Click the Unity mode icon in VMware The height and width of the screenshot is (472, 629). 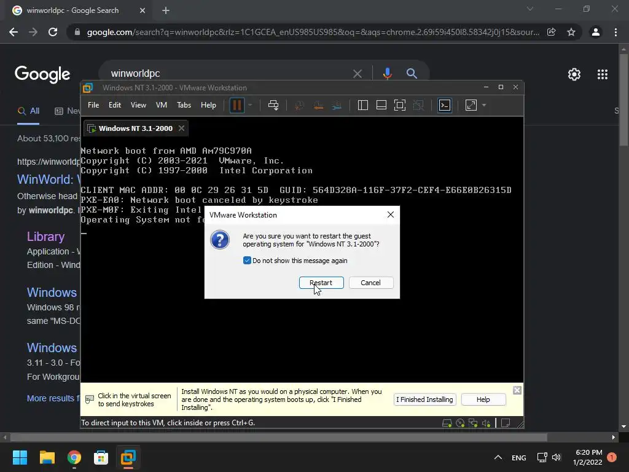click(x=418, y=105)
